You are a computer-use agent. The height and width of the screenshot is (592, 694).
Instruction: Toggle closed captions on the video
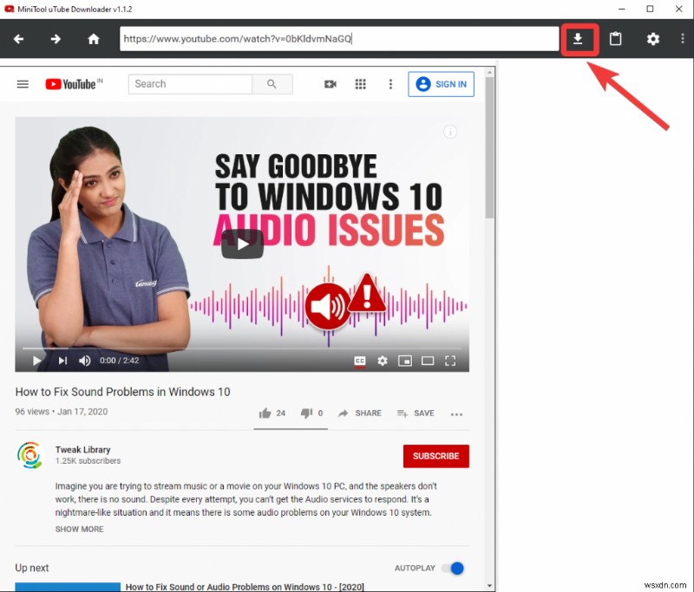359,360
